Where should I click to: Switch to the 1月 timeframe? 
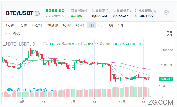pyautogui.click(x=121, y=25)
